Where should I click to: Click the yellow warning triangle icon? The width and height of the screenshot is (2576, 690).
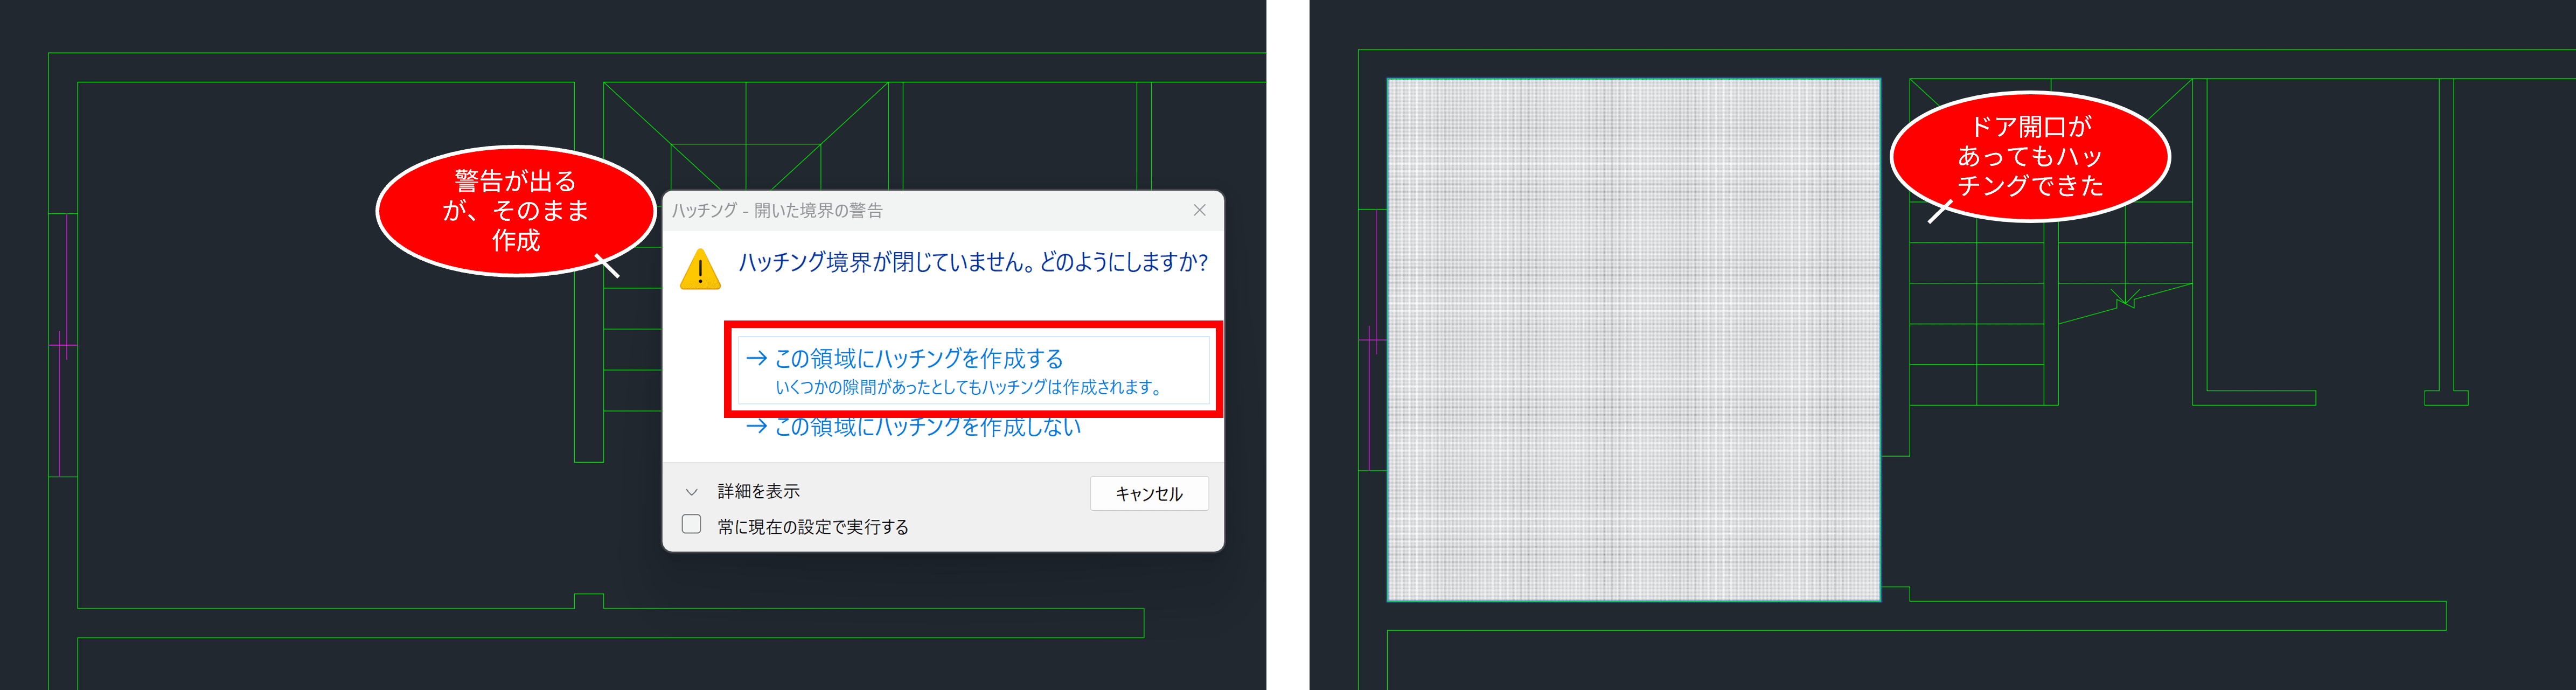pyautogui.click(x=700, y=269)
